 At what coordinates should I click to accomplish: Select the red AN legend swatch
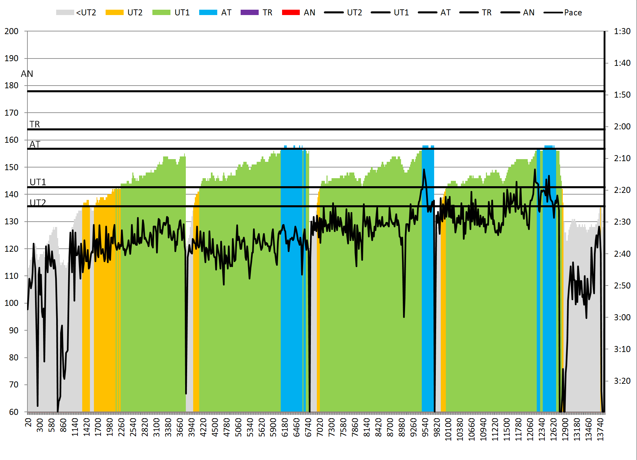(x=291, y=13)
